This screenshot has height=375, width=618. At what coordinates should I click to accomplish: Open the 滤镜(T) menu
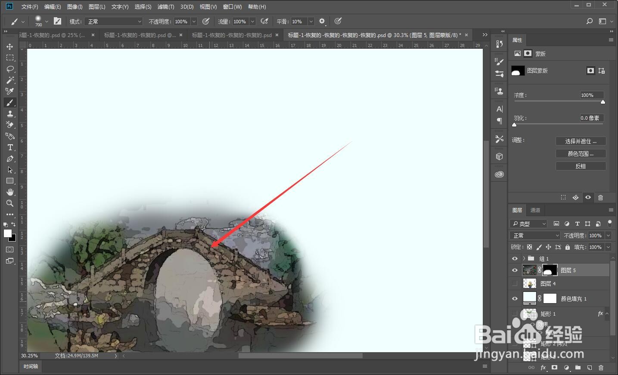point(166,7)
